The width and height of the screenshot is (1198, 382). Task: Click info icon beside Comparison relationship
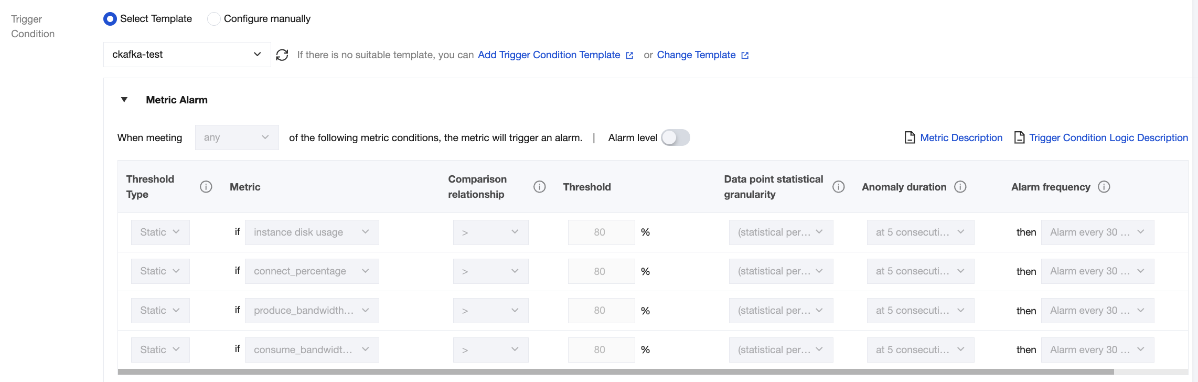click(540, 187)
